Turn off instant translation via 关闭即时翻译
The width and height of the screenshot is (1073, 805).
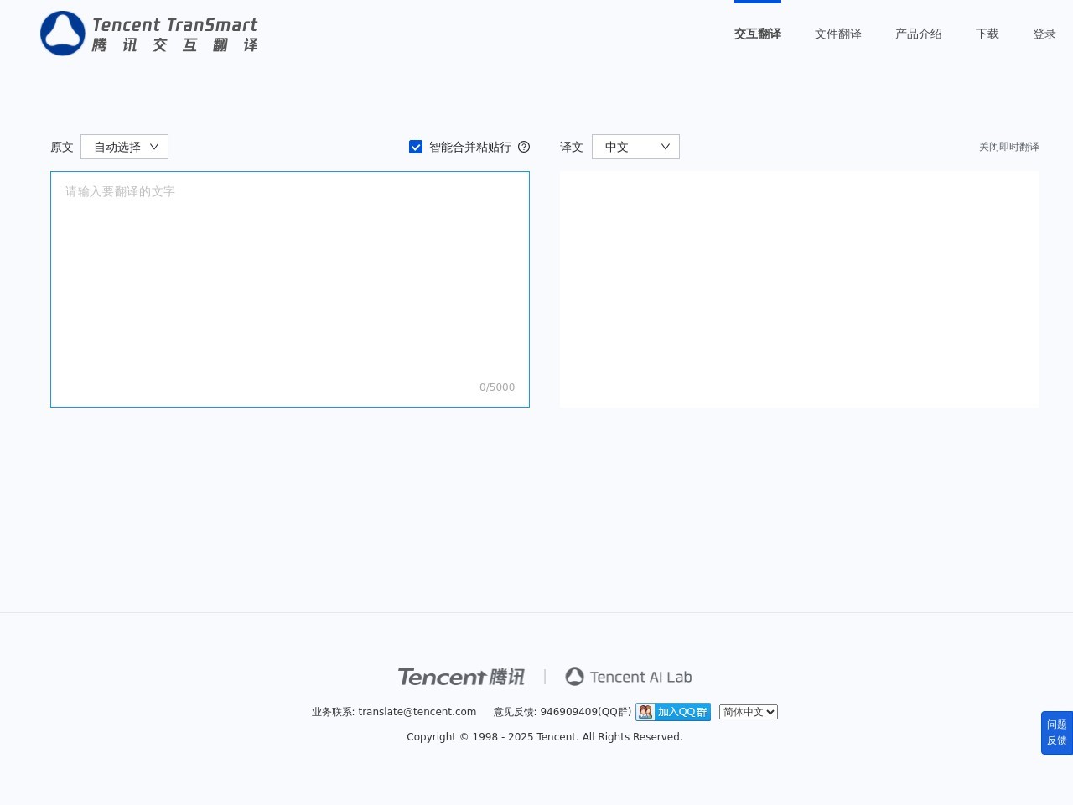1008,147
